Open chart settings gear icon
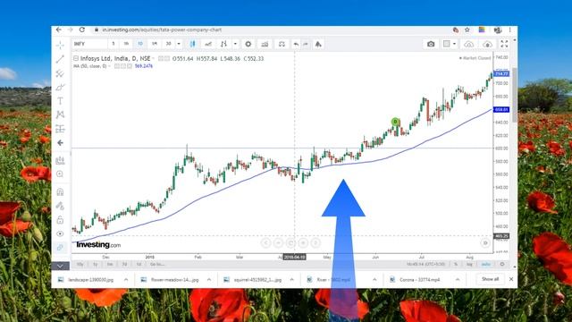The height and width of the screenshot is (322, 572). (x=248, y=44)
